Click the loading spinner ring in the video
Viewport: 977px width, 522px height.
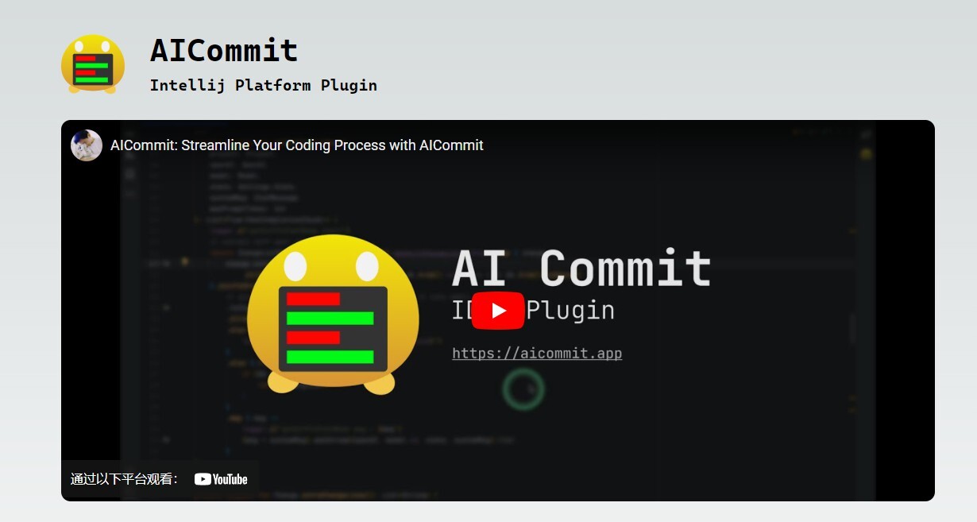coord(524,390)
